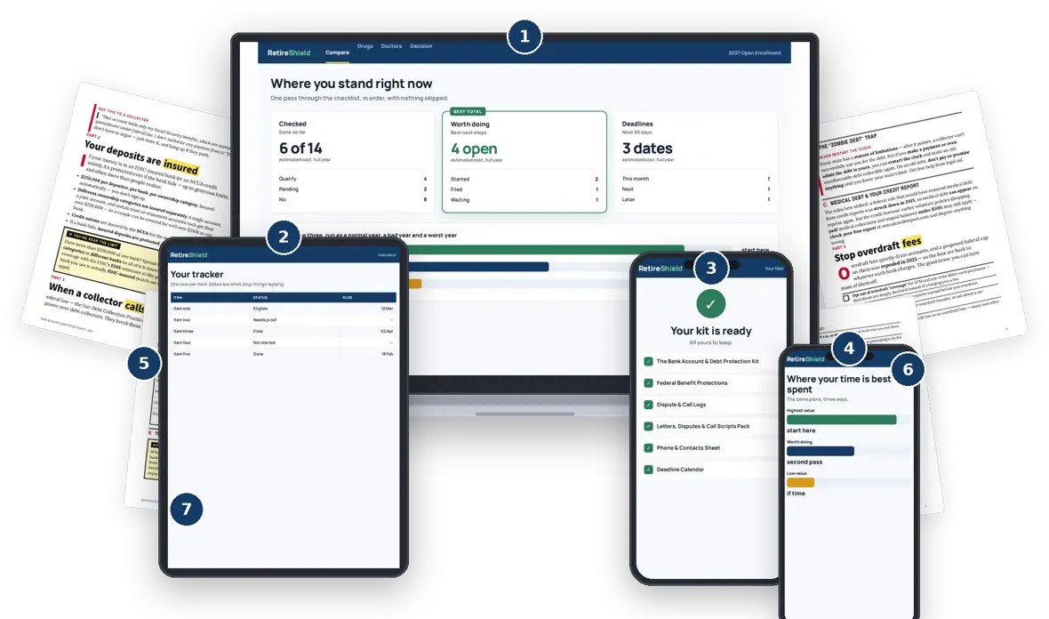Select the "Item five" row in the tracker
The width and height of the screenshot is (1049, 619).
coord(283,354)
